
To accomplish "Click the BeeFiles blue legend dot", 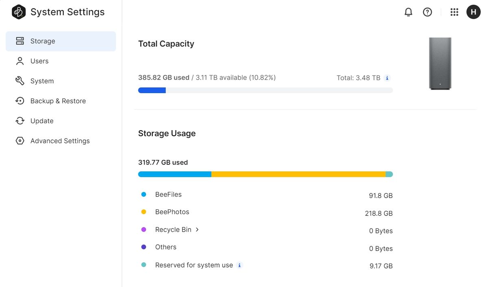I will tap(144, 194).
